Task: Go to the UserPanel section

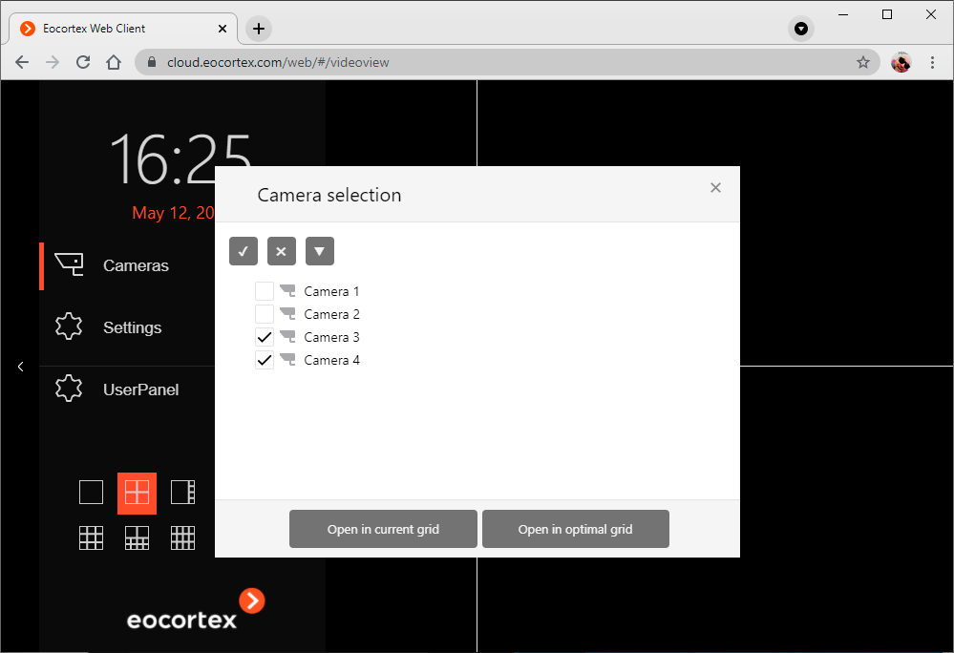Action: pyautogui.click(x=142, y=389)
